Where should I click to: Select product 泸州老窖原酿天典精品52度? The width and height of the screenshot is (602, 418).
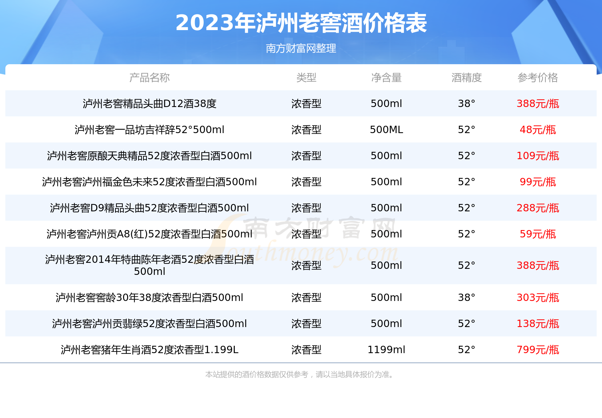(149, 156)
